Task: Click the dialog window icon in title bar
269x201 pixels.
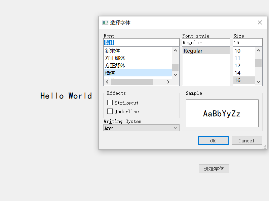Action: [105, 22]
